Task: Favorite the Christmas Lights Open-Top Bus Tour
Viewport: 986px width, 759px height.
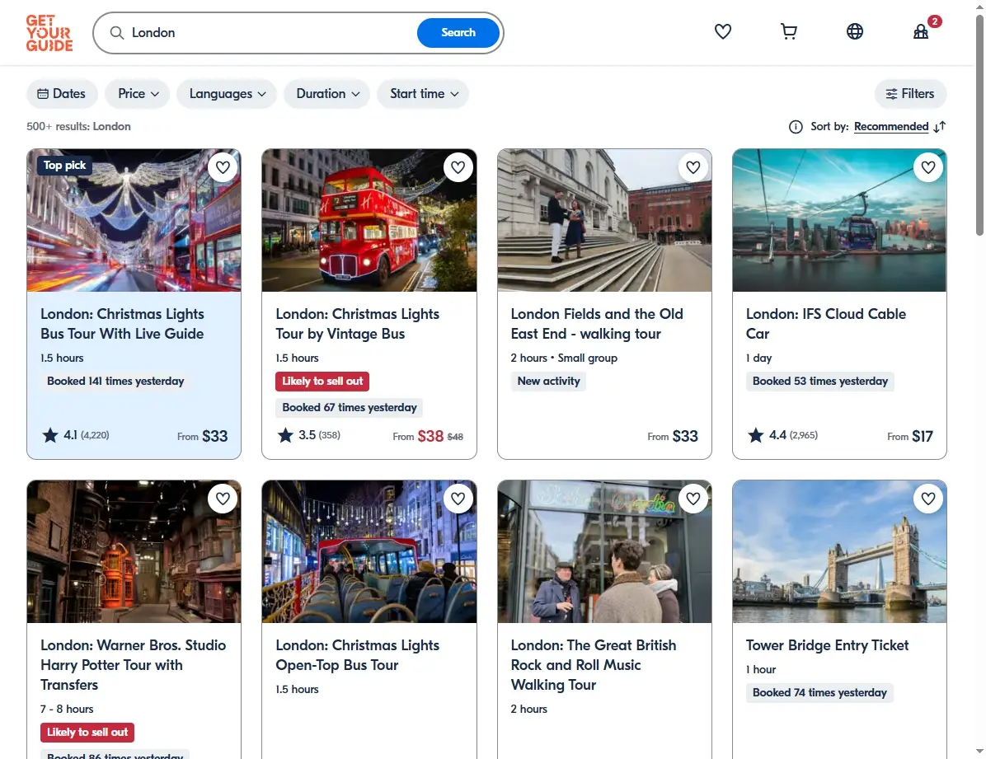Action: (458, 499)
